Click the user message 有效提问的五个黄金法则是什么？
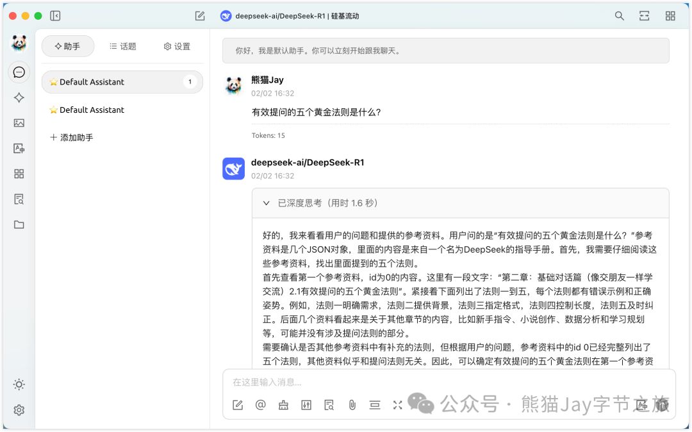The image size is (692, 432). click(x=317, y=113)
